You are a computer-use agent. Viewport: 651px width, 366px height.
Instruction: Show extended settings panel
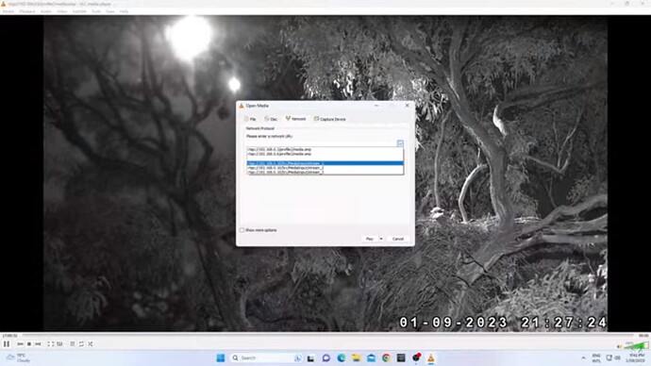(59, 344)
